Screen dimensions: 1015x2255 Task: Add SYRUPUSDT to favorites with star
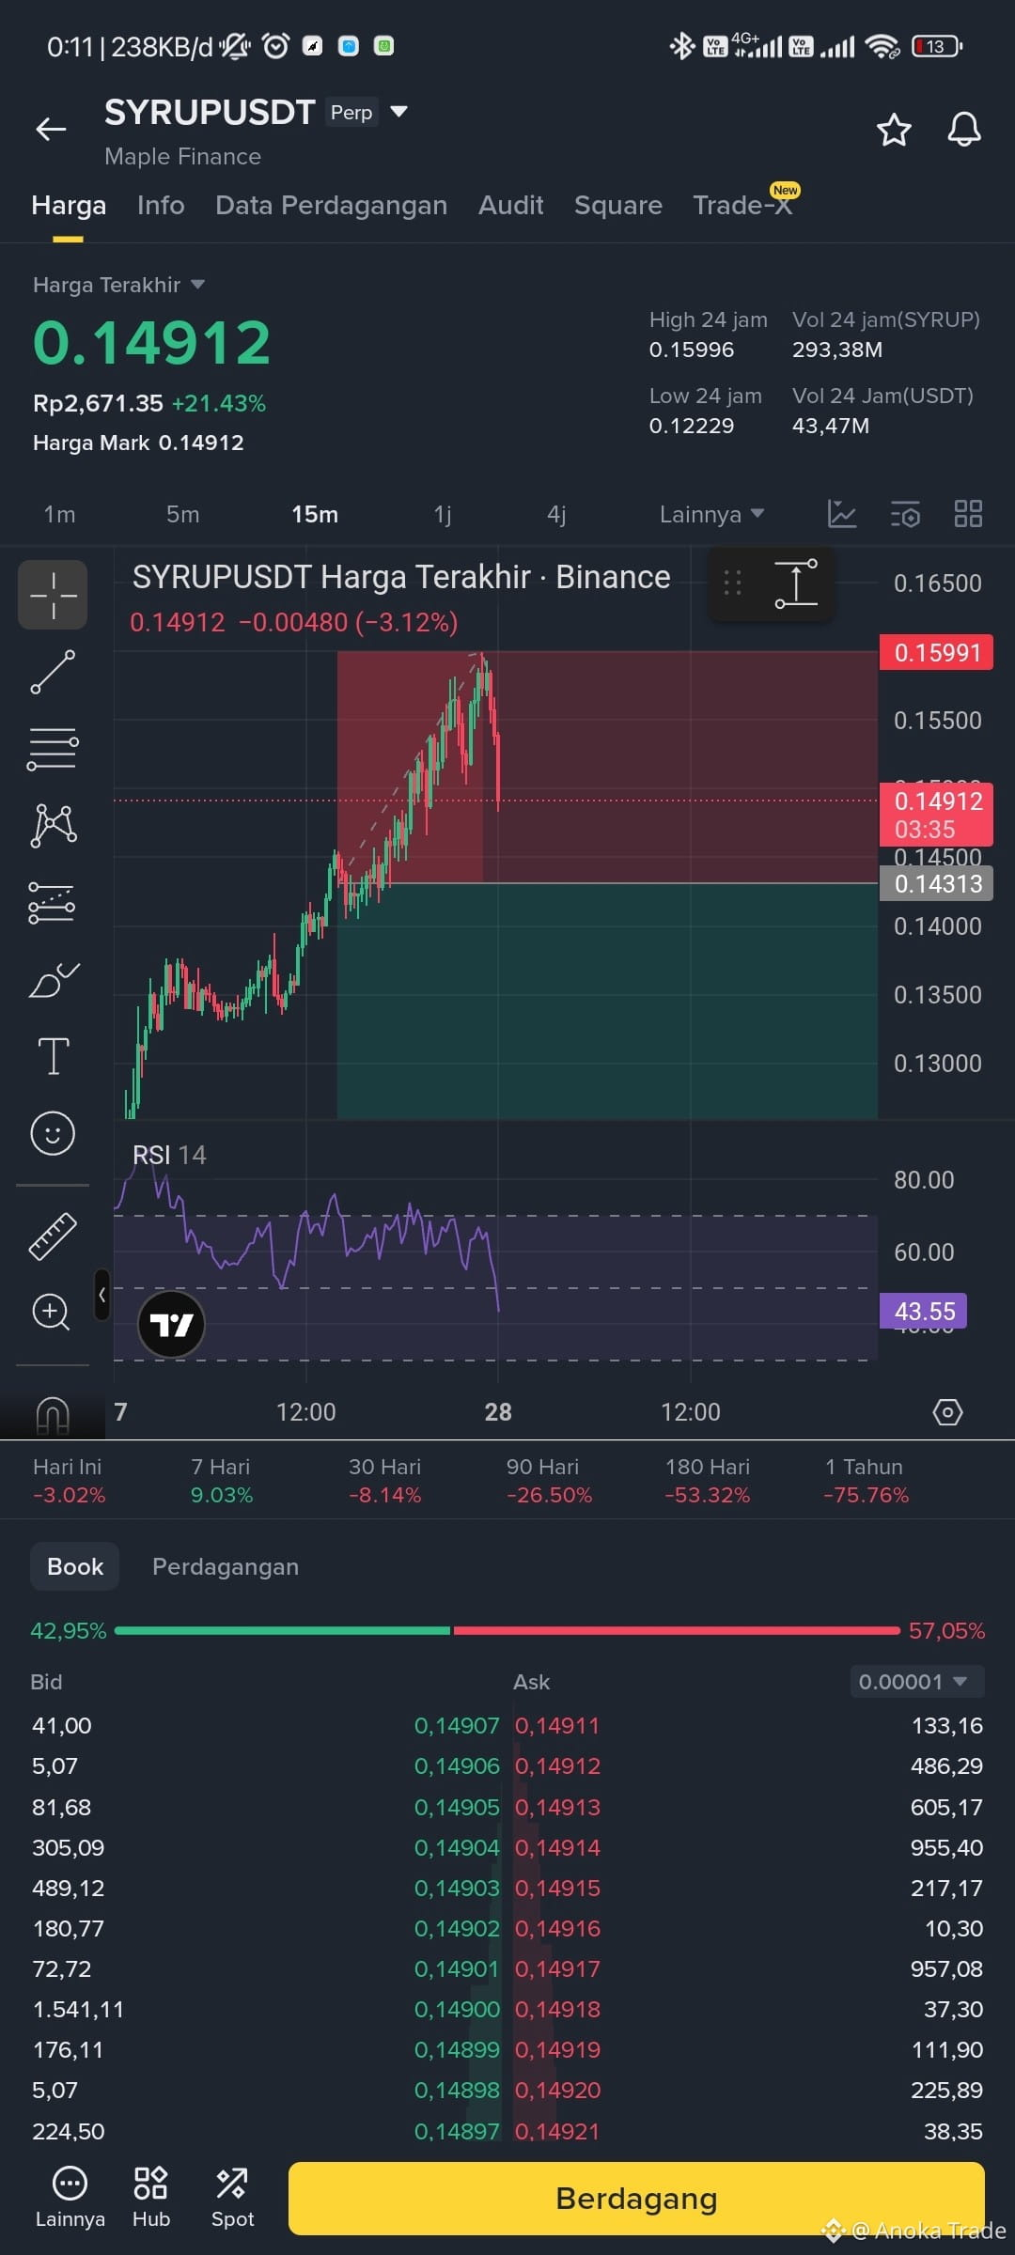(x=894, y=130)
